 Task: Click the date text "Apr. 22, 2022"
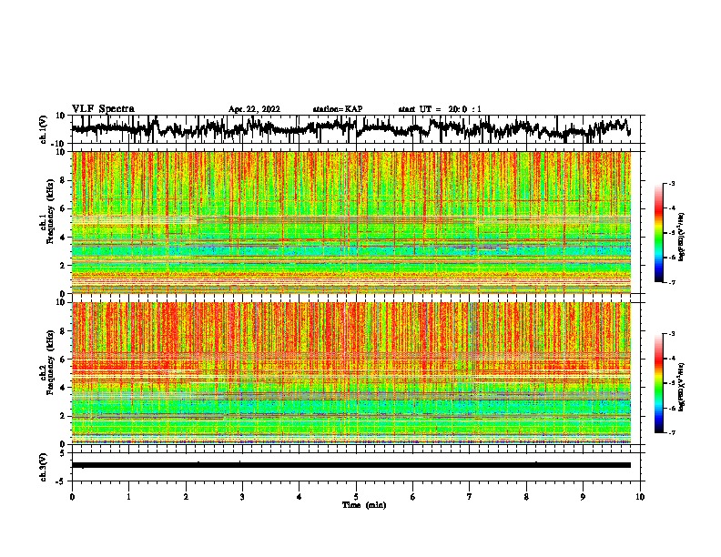click(x=254, y=109)
